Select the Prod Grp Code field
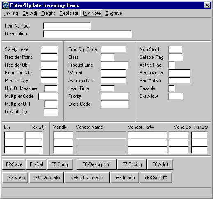Image resolution: width=213 pixels, height=199 pixels. pos(113,49)
